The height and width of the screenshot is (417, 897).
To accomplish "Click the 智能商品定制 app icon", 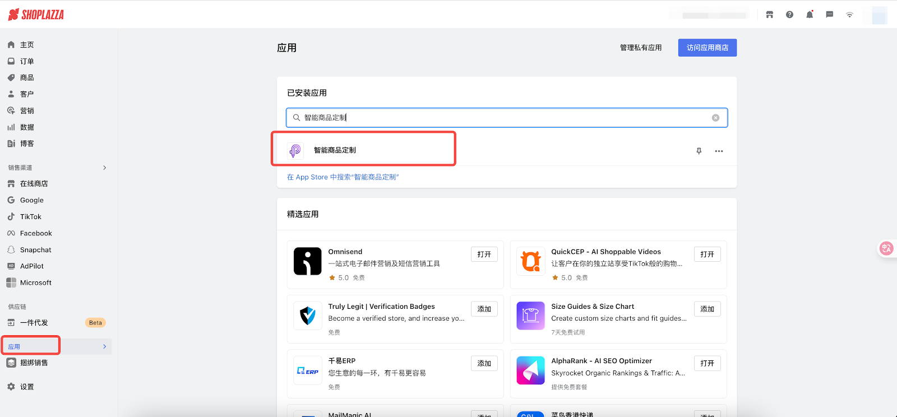I will (295, 151).
